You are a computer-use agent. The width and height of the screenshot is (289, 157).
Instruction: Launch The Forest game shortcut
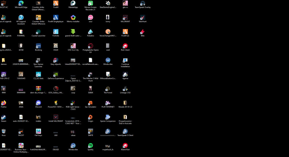click(108, 88)
